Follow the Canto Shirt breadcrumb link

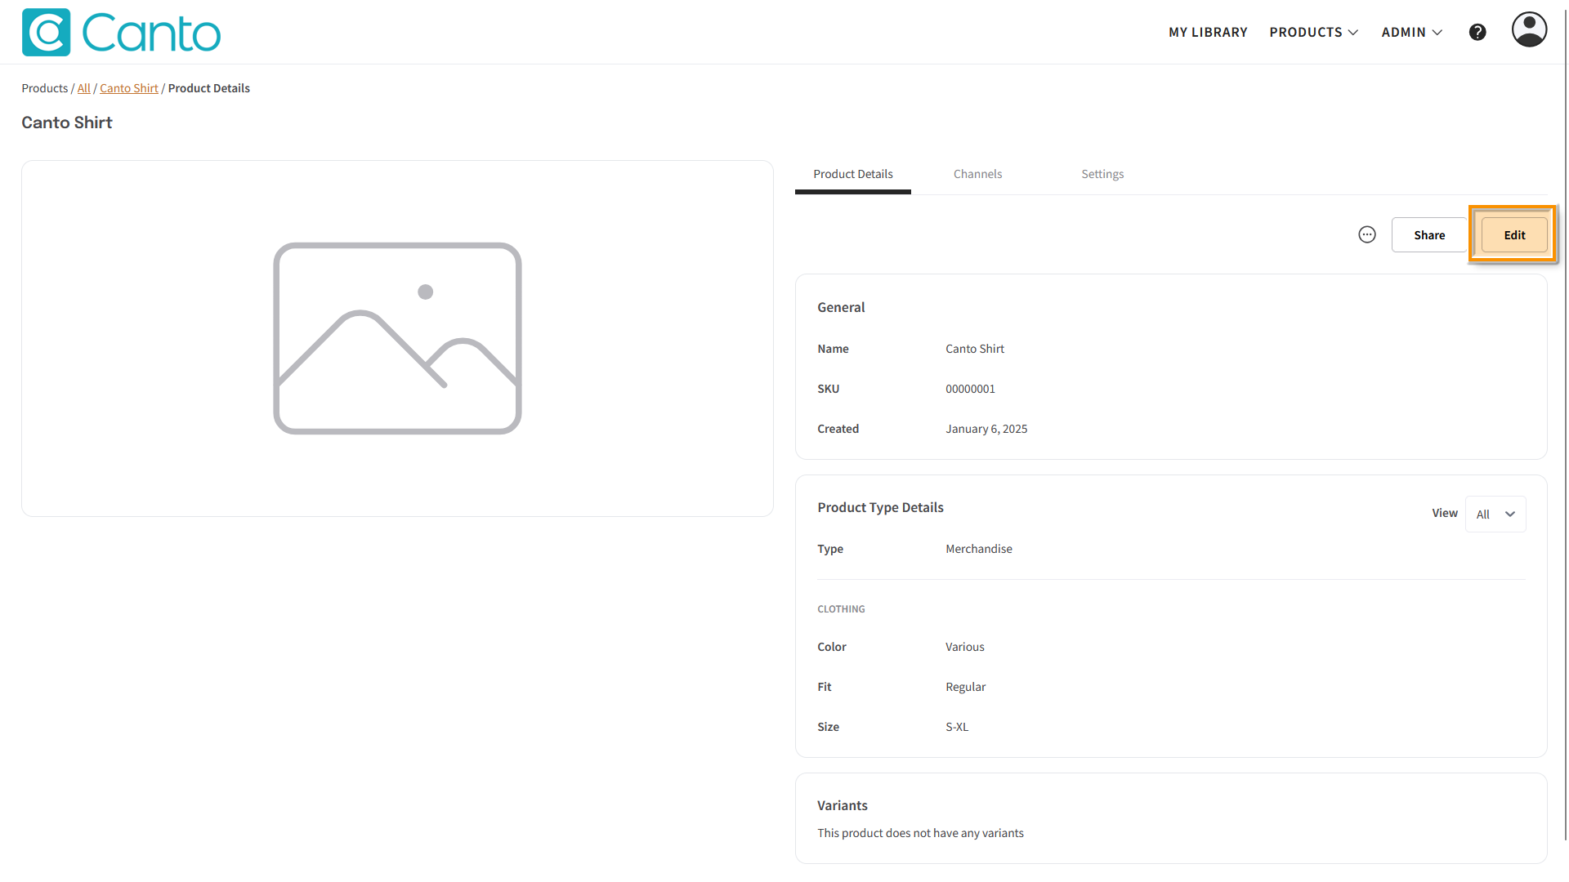tap(129, 88)
